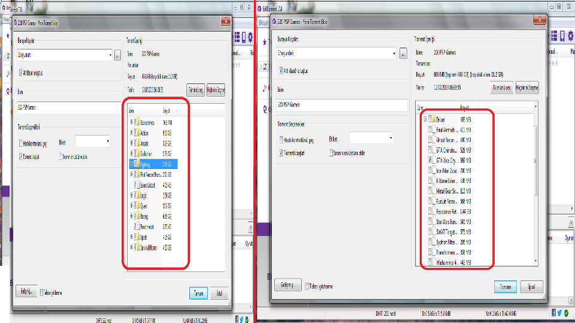Click Facebook icon in right status bar
Viewport: 575px width, 323px height.
tap(553, 312)
